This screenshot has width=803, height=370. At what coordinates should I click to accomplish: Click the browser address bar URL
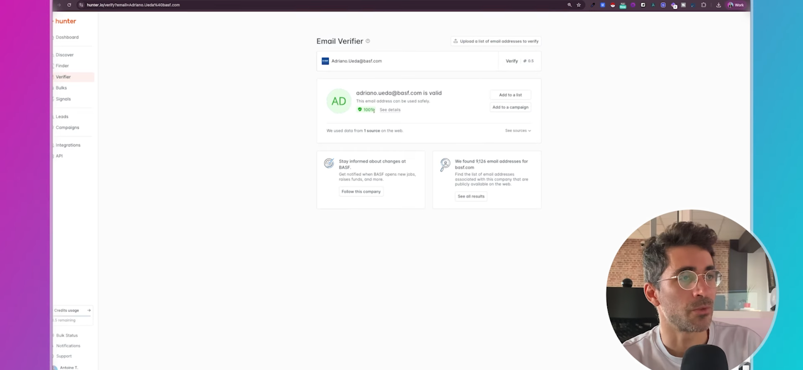(133, 5)
